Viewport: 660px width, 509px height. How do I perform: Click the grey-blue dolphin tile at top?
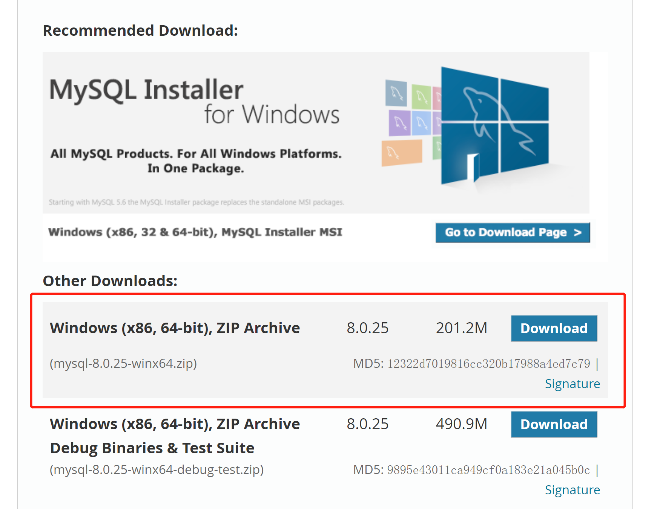pos(396,93)
